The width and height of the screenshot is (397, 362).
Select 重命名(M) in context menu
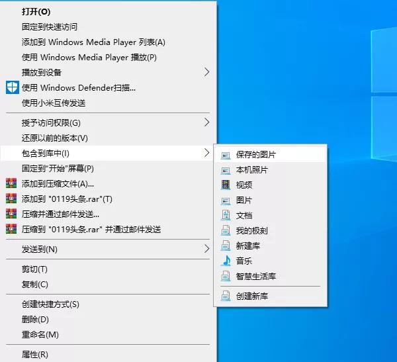pos(109,334)
